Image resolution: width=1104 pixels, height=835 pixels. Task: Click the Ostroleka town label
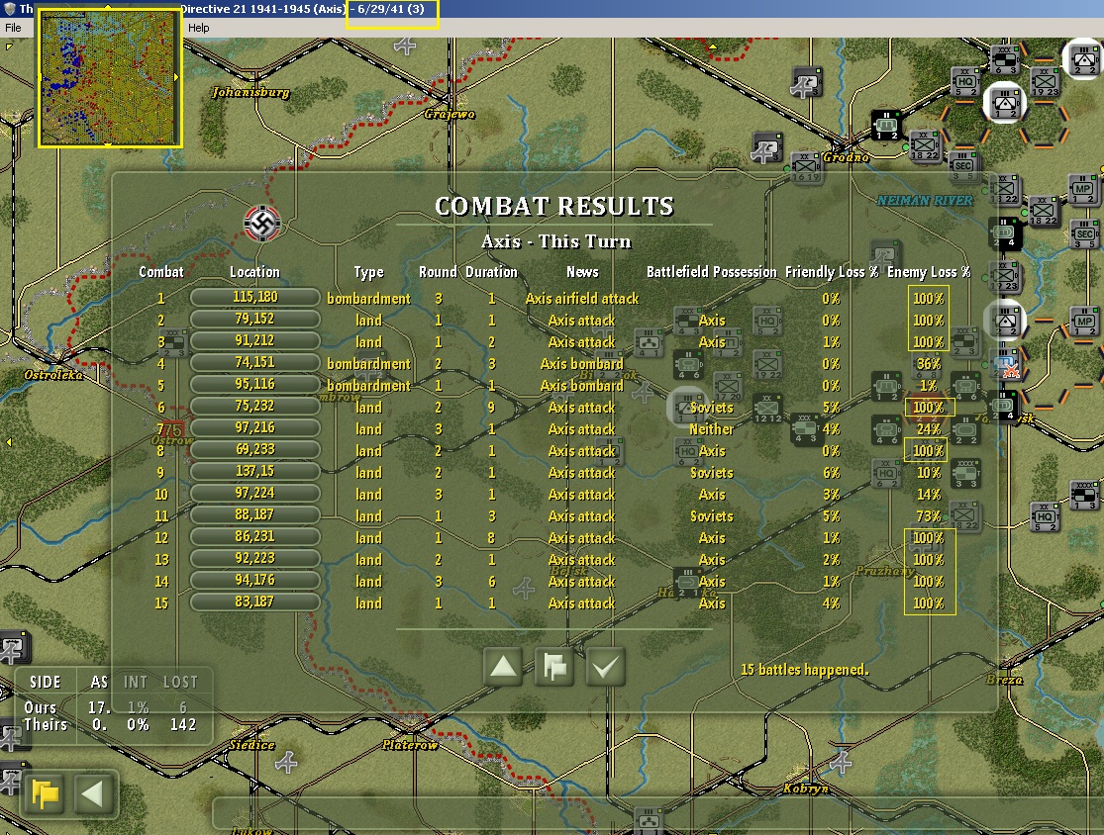[53, 375]
